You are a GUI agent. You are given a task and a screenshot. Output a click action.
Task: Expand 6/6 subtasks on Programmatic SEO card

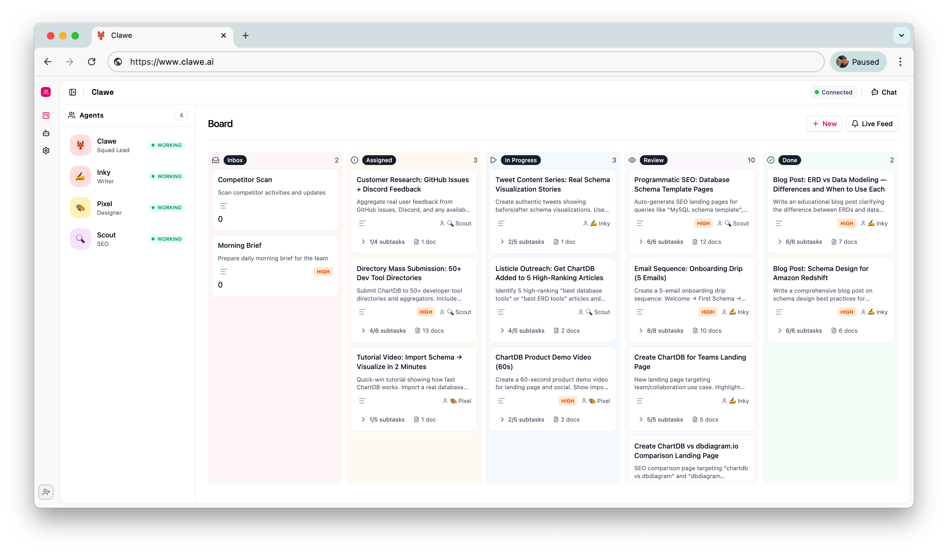click(661, 241)
